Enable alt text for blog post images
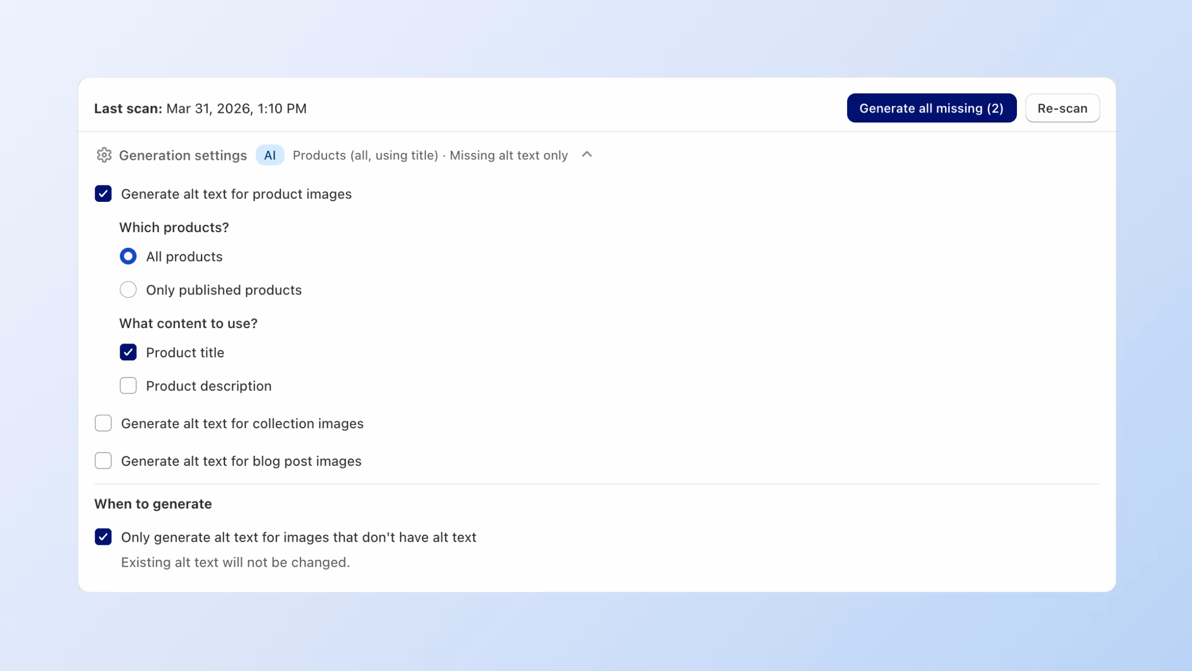 point(103,461)
